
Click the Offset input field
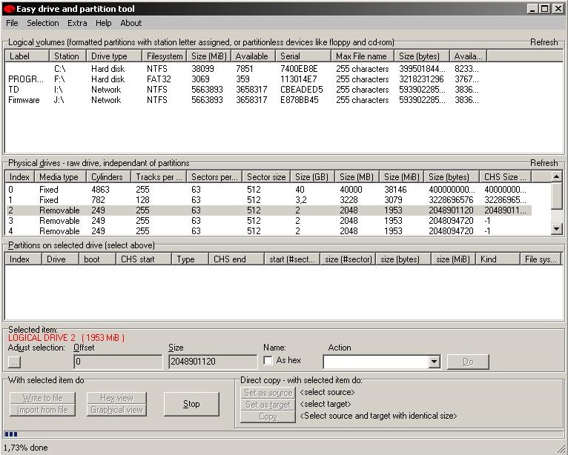pos(117,362)
